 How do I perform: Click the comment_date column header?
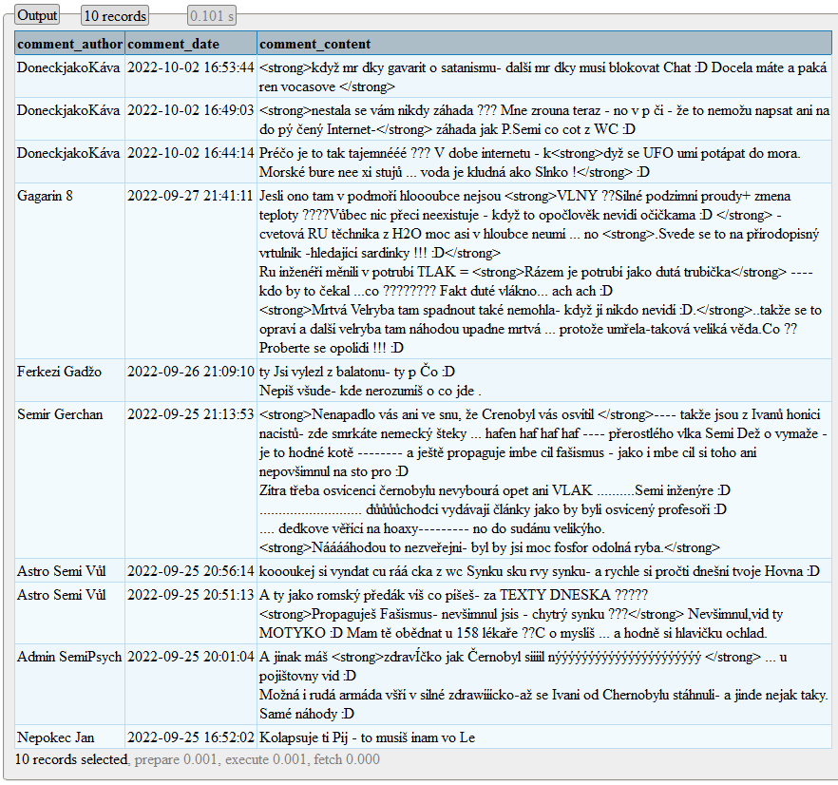pyautogui.click(x=173, y=44)
